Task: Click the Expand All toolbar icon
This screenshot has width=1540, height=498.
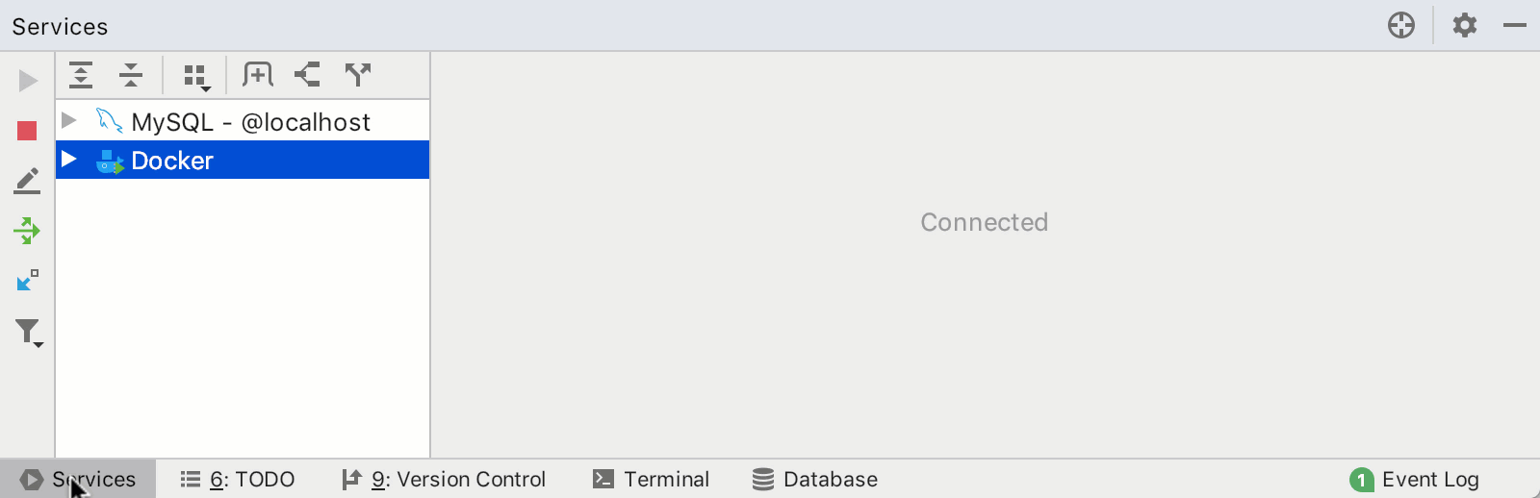Action: click(x=81, y=75)
